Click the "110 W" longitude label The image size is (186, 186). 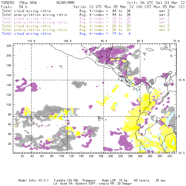(31, 41)
